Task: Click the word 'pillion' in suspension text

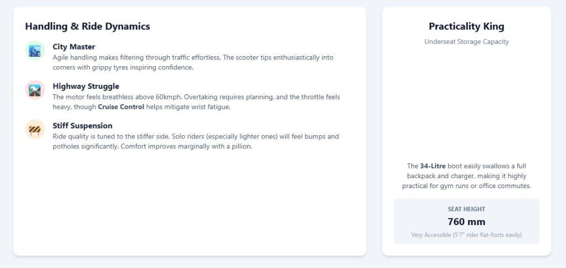Action: coord(241,147)
